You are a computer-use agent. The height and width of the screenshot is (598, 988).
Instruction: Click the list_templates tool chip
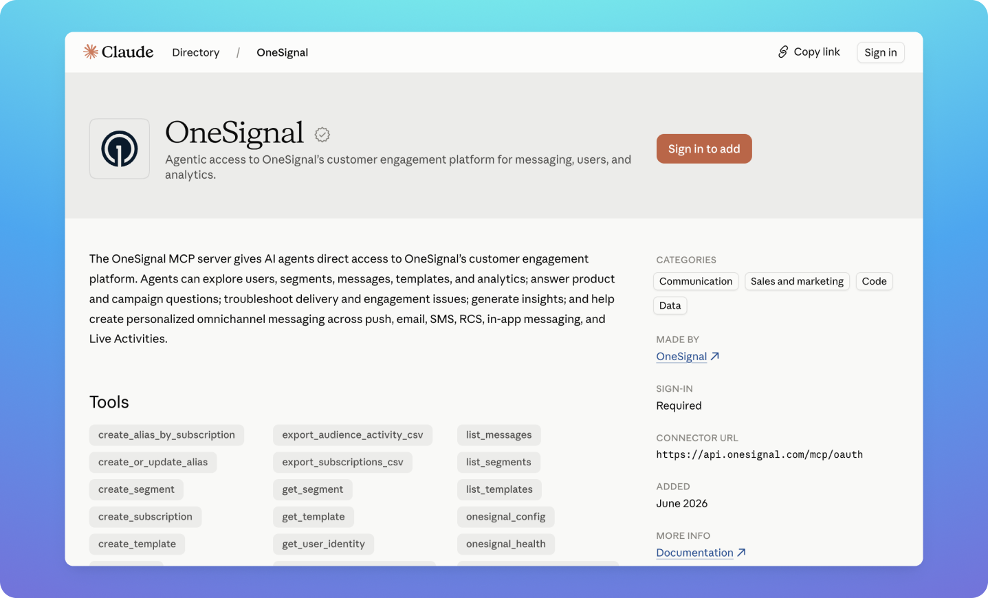[499, 489]
